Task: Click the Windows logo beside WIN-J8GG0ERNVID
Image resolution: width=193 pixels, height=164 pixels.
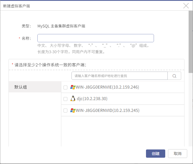Action: pyautogui.click(x=73, y=111)
